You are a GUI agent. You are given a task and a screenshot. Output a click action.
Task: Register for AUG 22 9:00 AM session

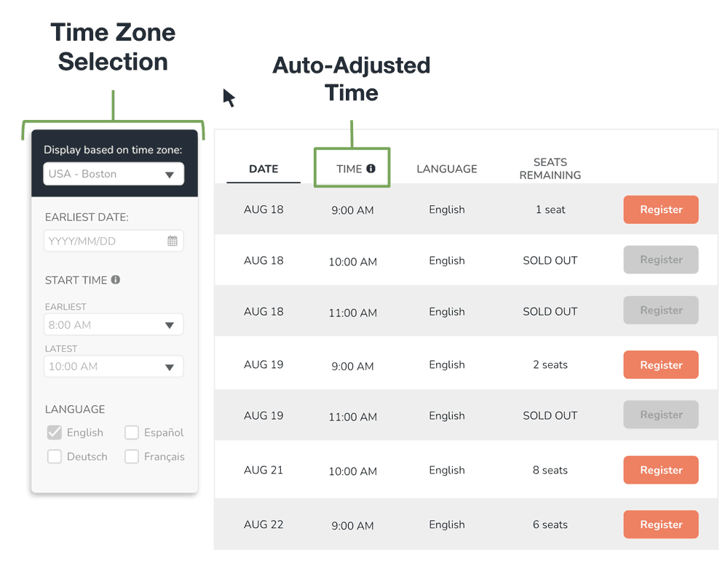pyautogui.click(x=661, y=524)
